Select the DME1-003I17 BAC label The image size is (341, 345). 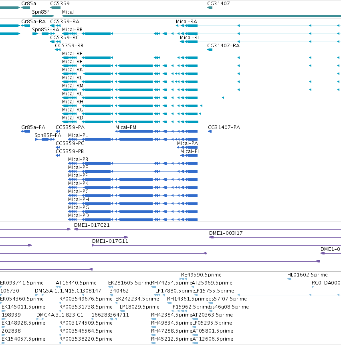(226, 233)
